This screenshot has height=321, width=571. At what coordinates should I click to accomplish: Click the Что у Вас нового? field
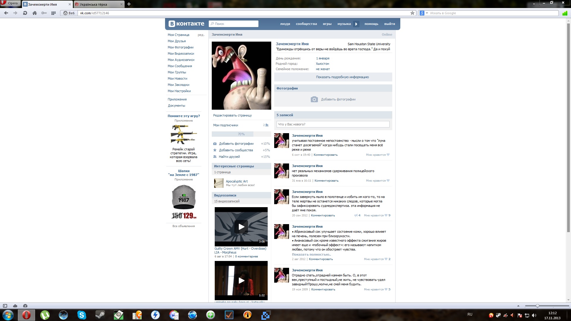tap(333, 124)
